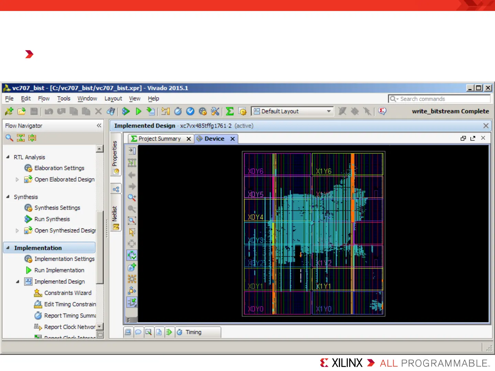Click Flow Navigator scrollbar up arrow
The width and height of the screenshot is (495, 371).
click(100, 149)
